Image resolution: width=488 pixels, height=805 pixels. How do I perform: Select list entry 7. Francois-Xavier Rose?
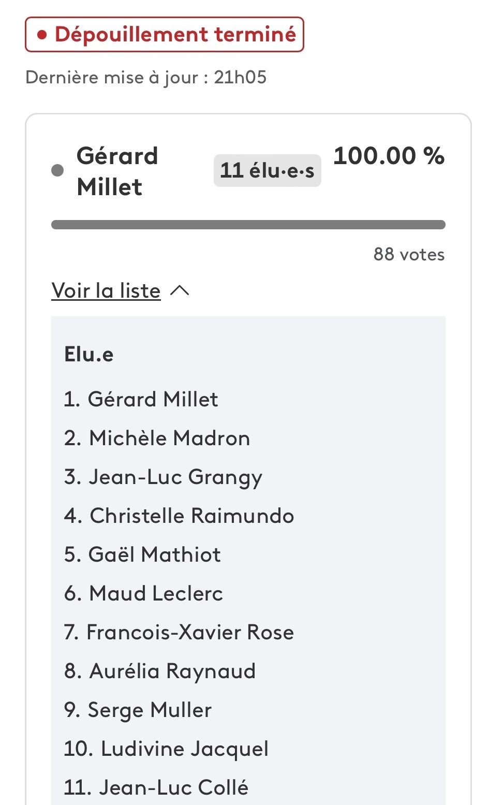tap(179, 632)
